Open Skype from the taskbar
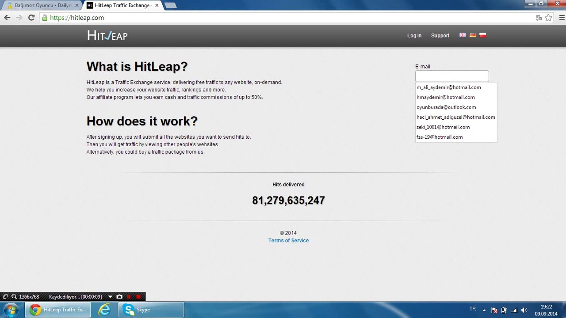566x318 pixels. pos(151,310)
